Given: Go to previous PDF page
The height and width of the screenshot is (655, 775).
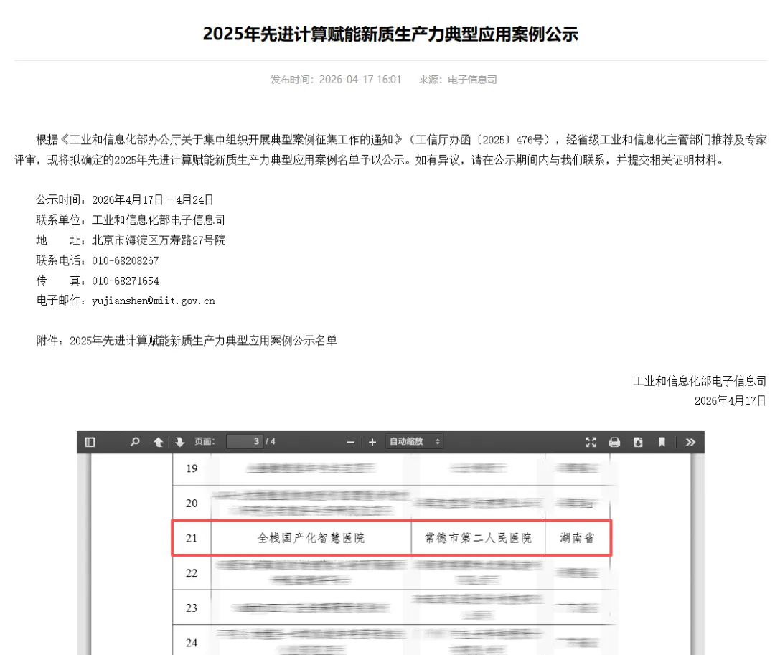Looking at the screenshot, I should (158, 442).
